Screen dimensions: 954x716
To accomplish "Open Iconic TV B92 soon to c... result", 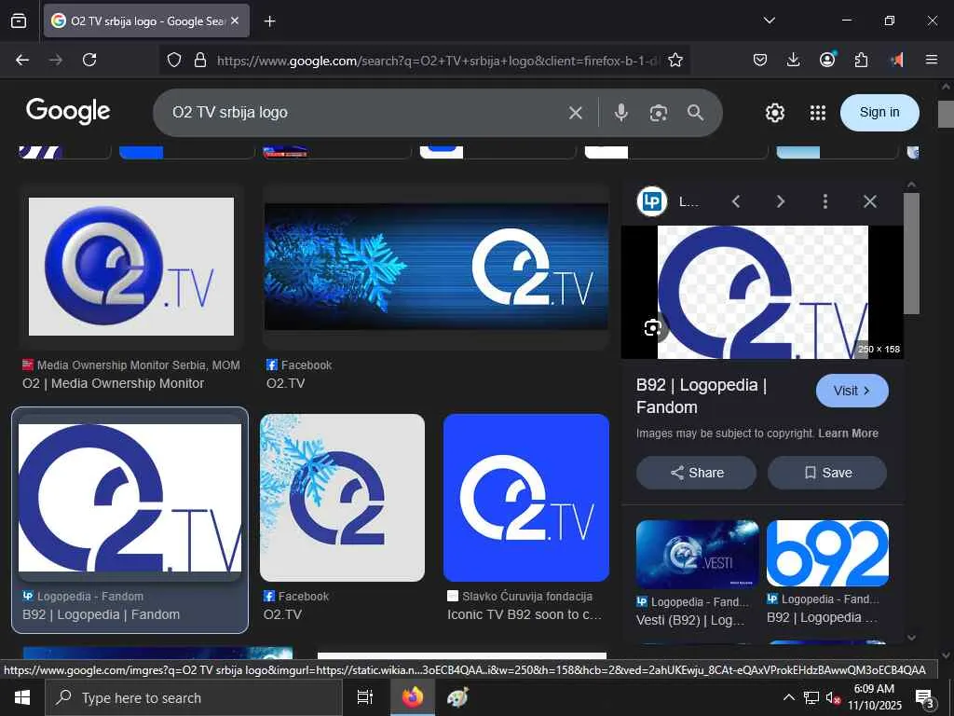I will coord(525,615).
